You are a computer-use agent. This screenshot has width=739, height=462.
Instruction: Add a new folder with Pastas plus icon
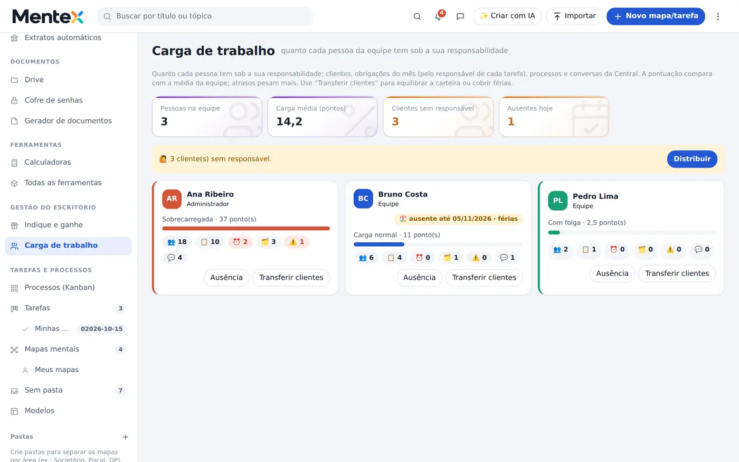coord(126,437)
